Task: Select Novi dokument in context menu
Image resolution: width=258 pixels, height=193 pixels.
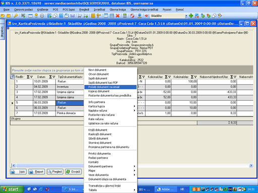Action: [110, 70]
